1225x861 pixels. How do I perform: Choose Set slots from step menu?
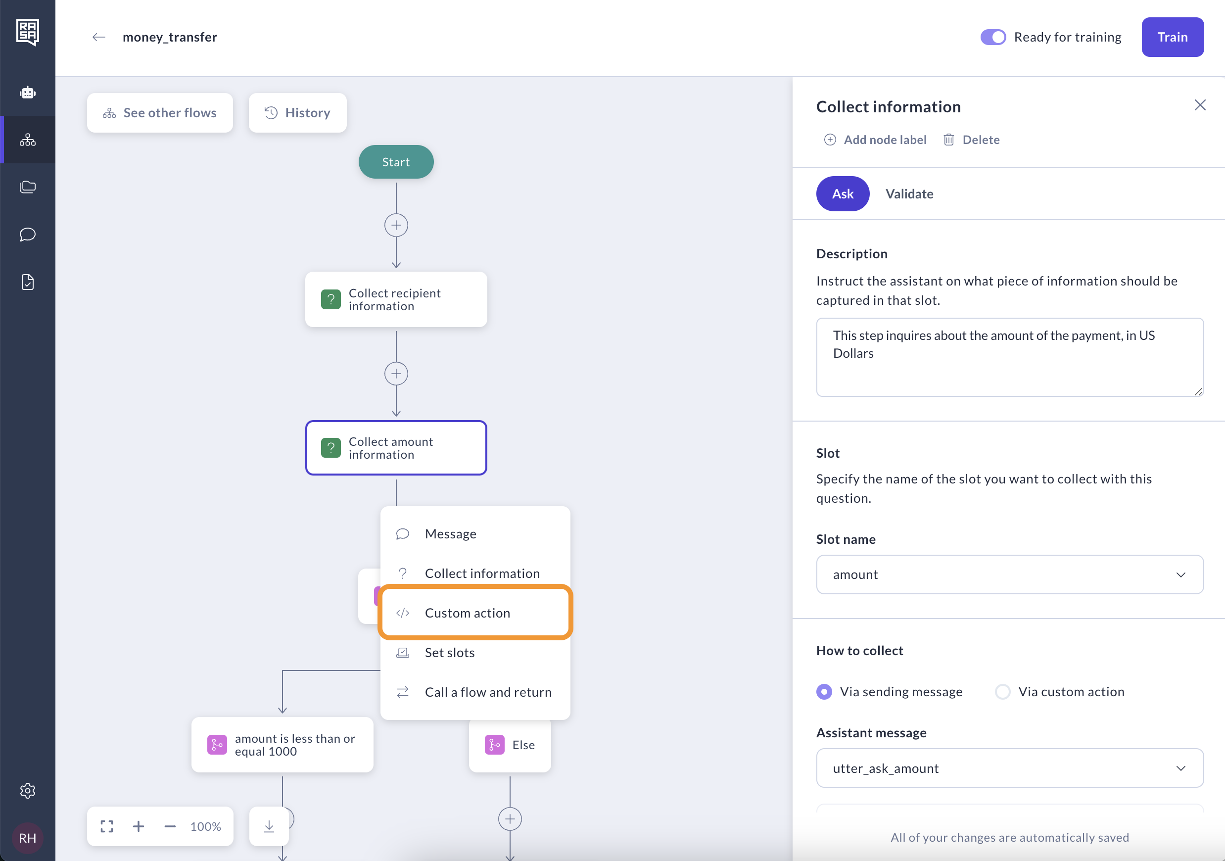pyautogui.click(x=449, y=652)
